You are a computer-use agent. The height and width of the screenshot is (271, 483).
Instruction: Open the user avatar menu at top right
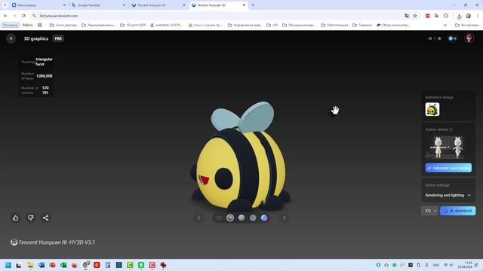469,38
